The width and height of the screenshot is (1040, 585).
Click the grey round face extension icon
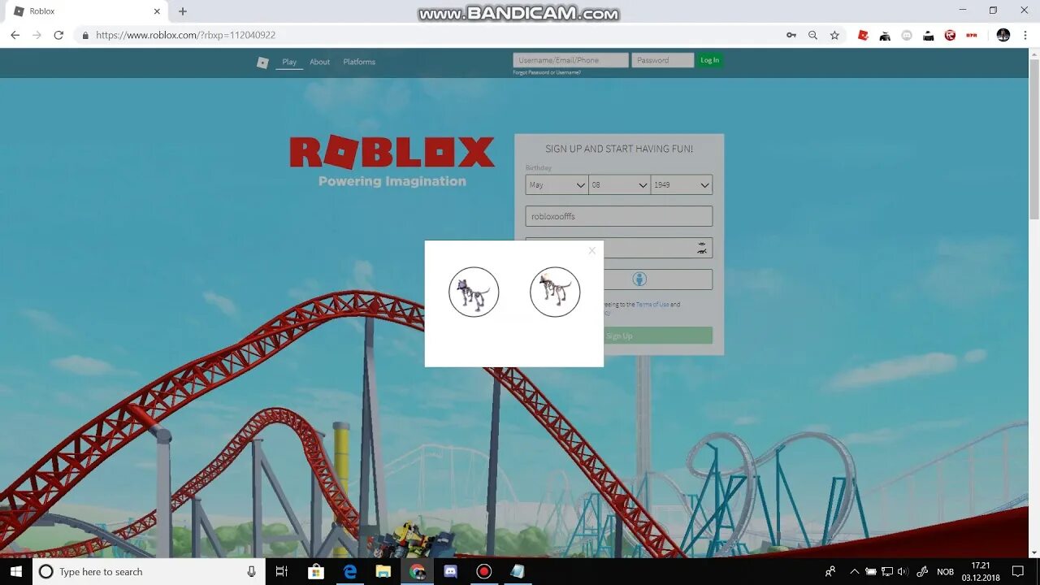pos(907,35)
